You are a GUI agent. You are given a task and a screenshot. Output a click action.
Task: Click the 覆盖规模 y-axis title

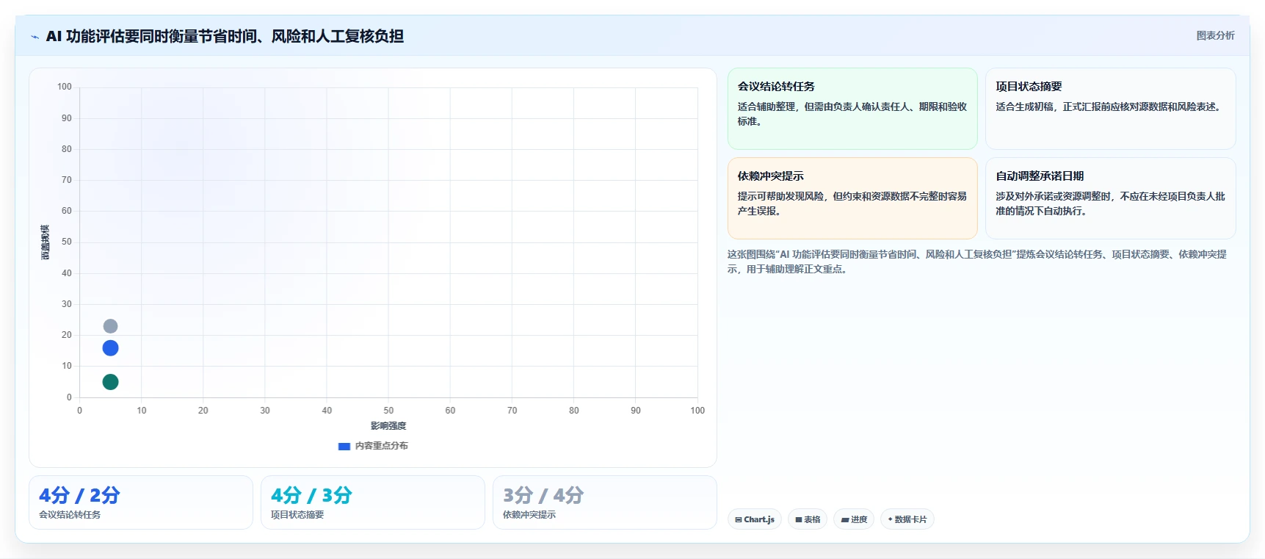coord(45,242)
